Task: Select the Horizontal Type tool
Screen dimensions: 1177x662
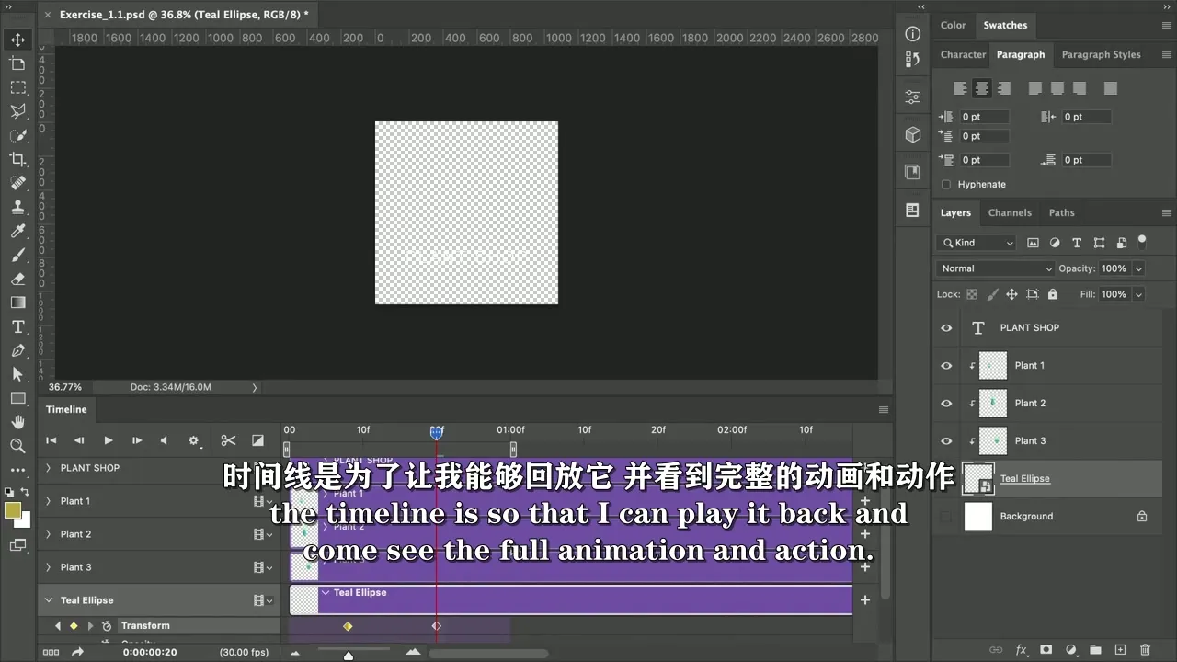Action: [x=17, y=326]
